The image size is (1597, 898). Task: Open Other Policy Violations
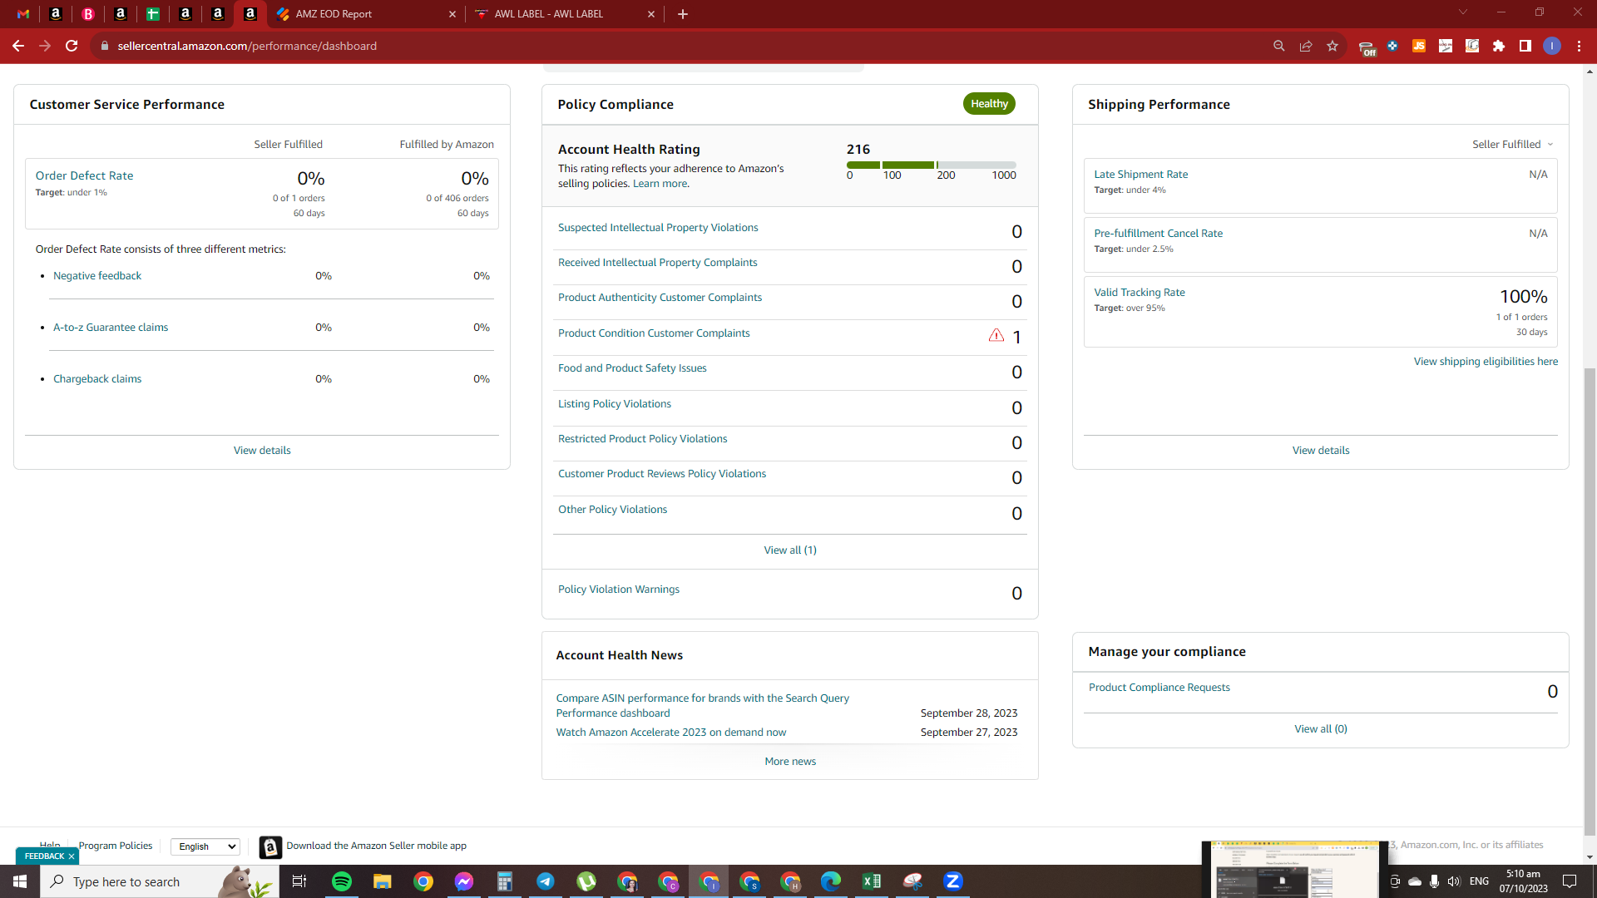pyautogui.click(x=612, y=510)
